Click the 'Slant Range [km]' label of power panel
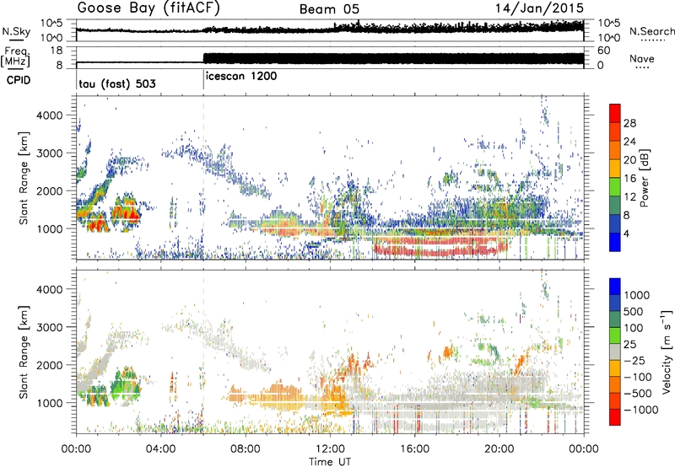The image size is (675, 467). click(24, 178)
